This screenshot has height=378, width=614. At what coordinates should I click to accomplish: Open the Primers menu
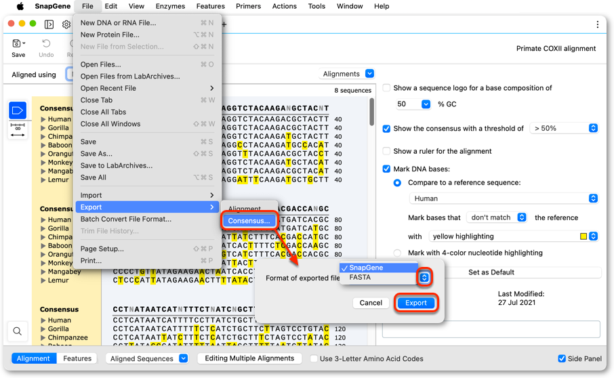(248, 6)
